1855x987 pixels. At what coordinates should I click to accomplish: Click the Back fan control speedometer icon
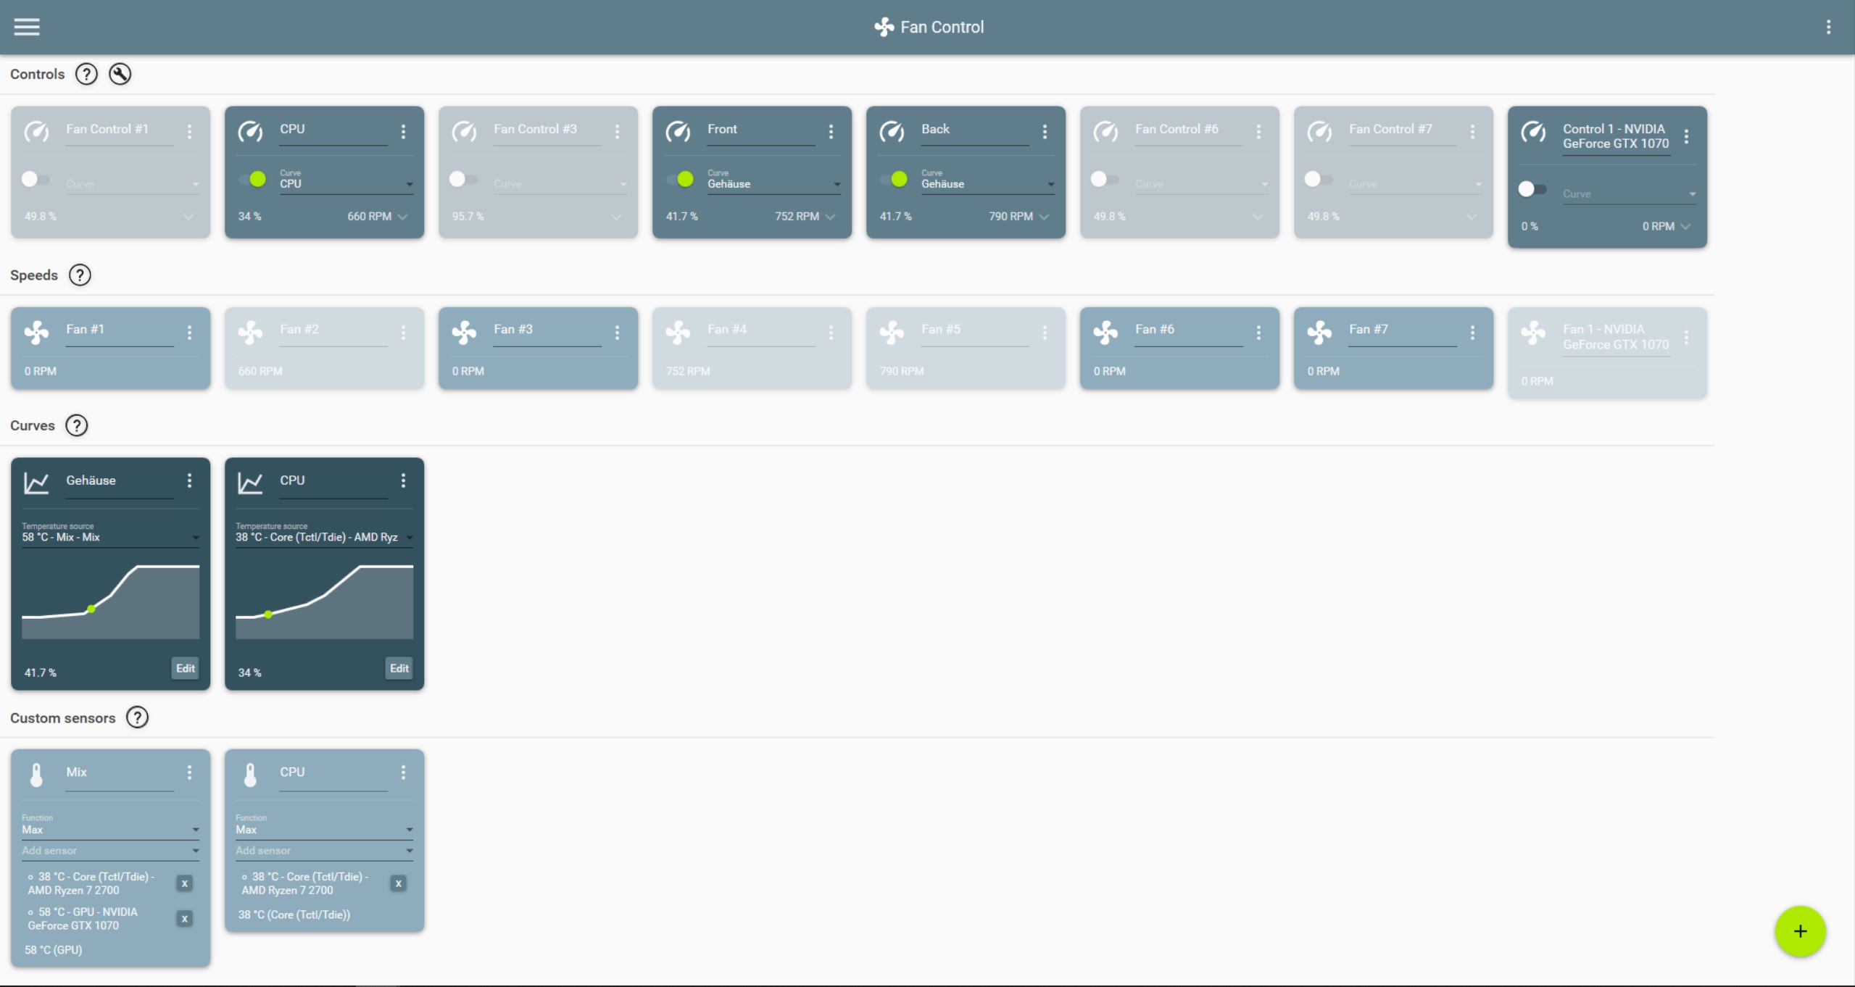pos(893,129)
